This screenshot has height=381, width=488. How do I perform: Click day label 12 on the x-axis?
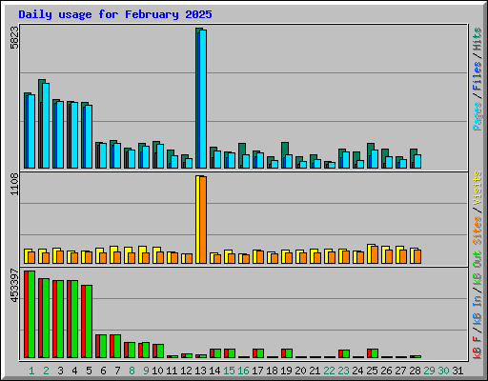[186, 371]
